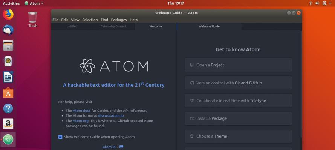Click the Get to know Atom! heading
This screenshot has height=150, width=335.
[238, 50]
